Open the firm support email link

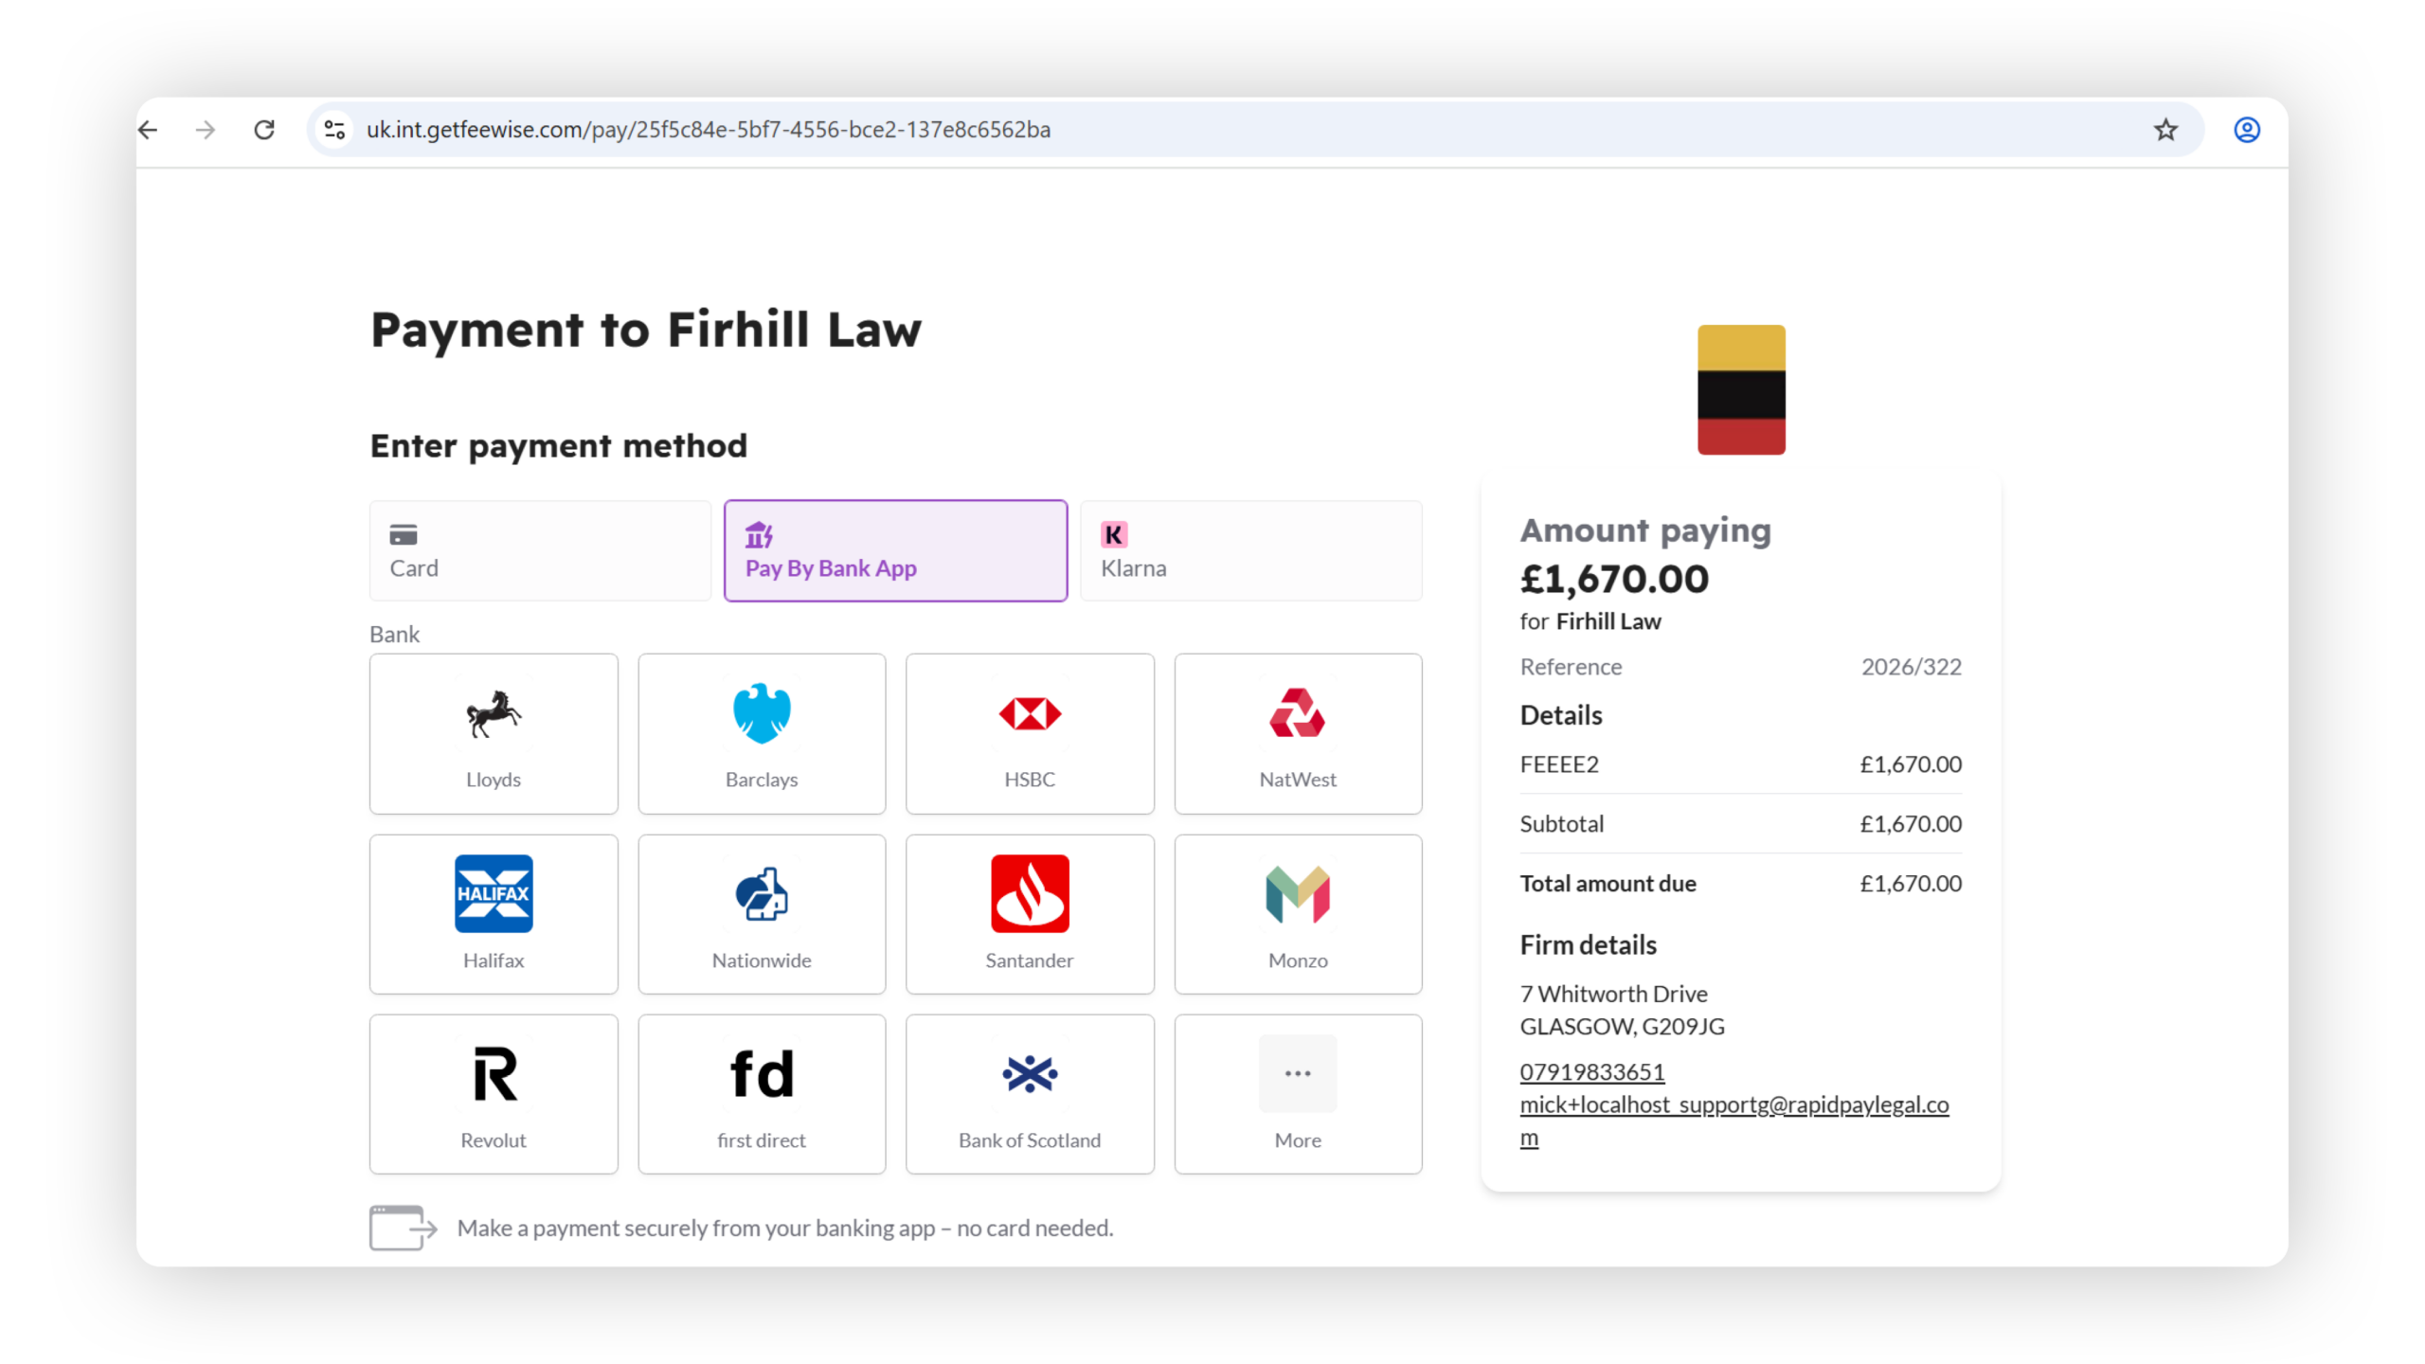[x=1733, y=1104]
